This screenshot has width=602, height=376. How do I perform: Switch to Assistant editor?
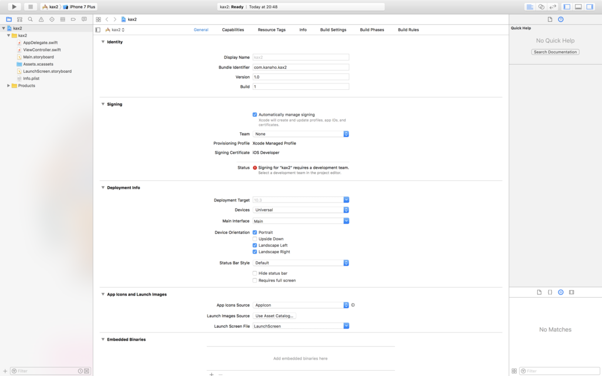(x=541, y=6)
